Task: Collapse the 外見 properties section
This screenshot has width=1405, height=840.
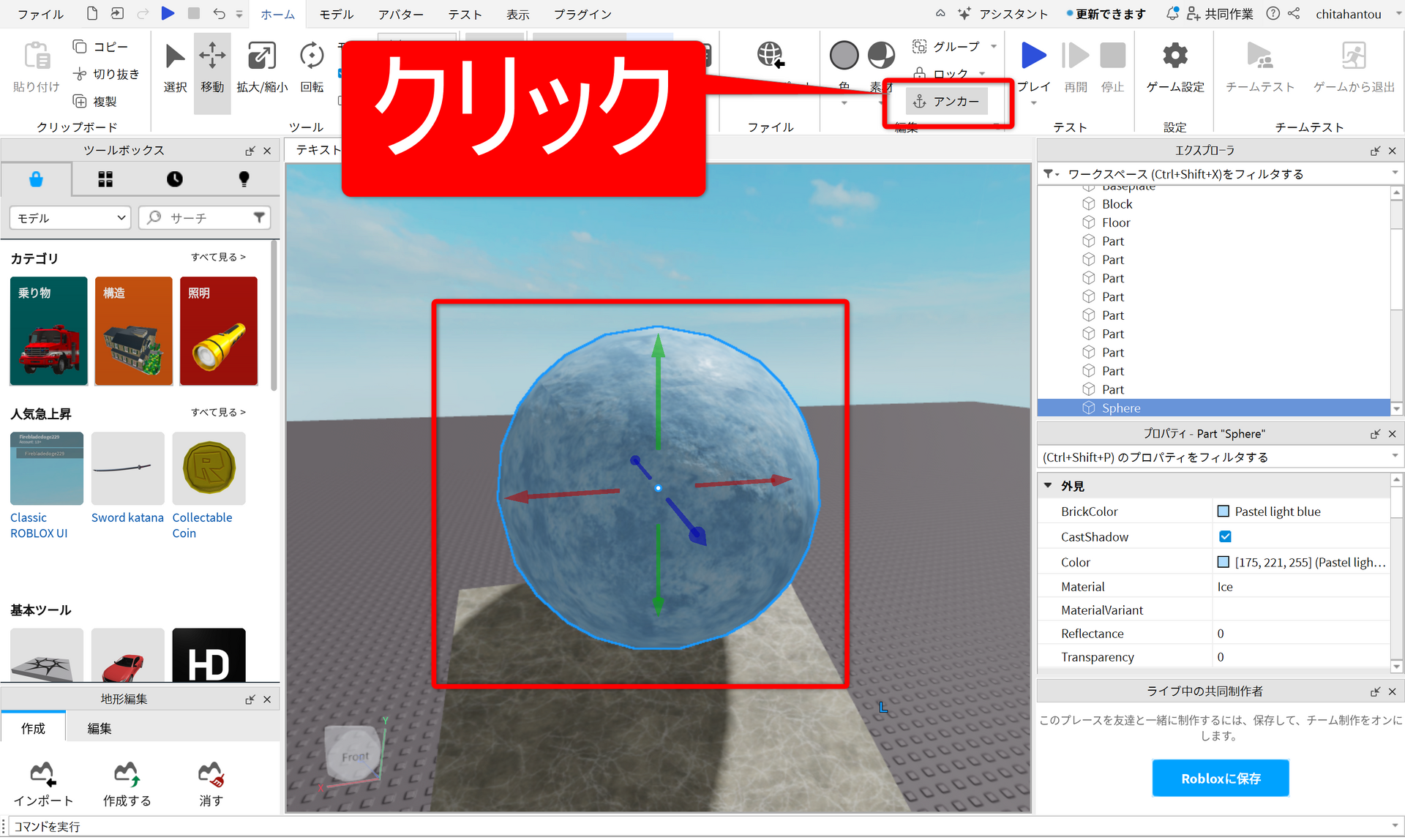Action: click(x=1048, y=486)
